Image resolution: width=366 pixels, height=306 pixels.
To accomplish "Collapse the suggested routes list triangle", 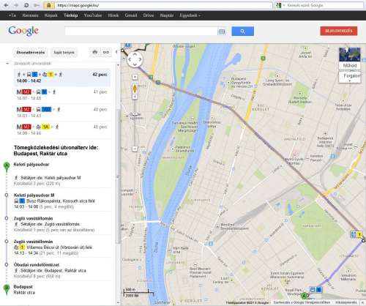I will click(7, 64).
